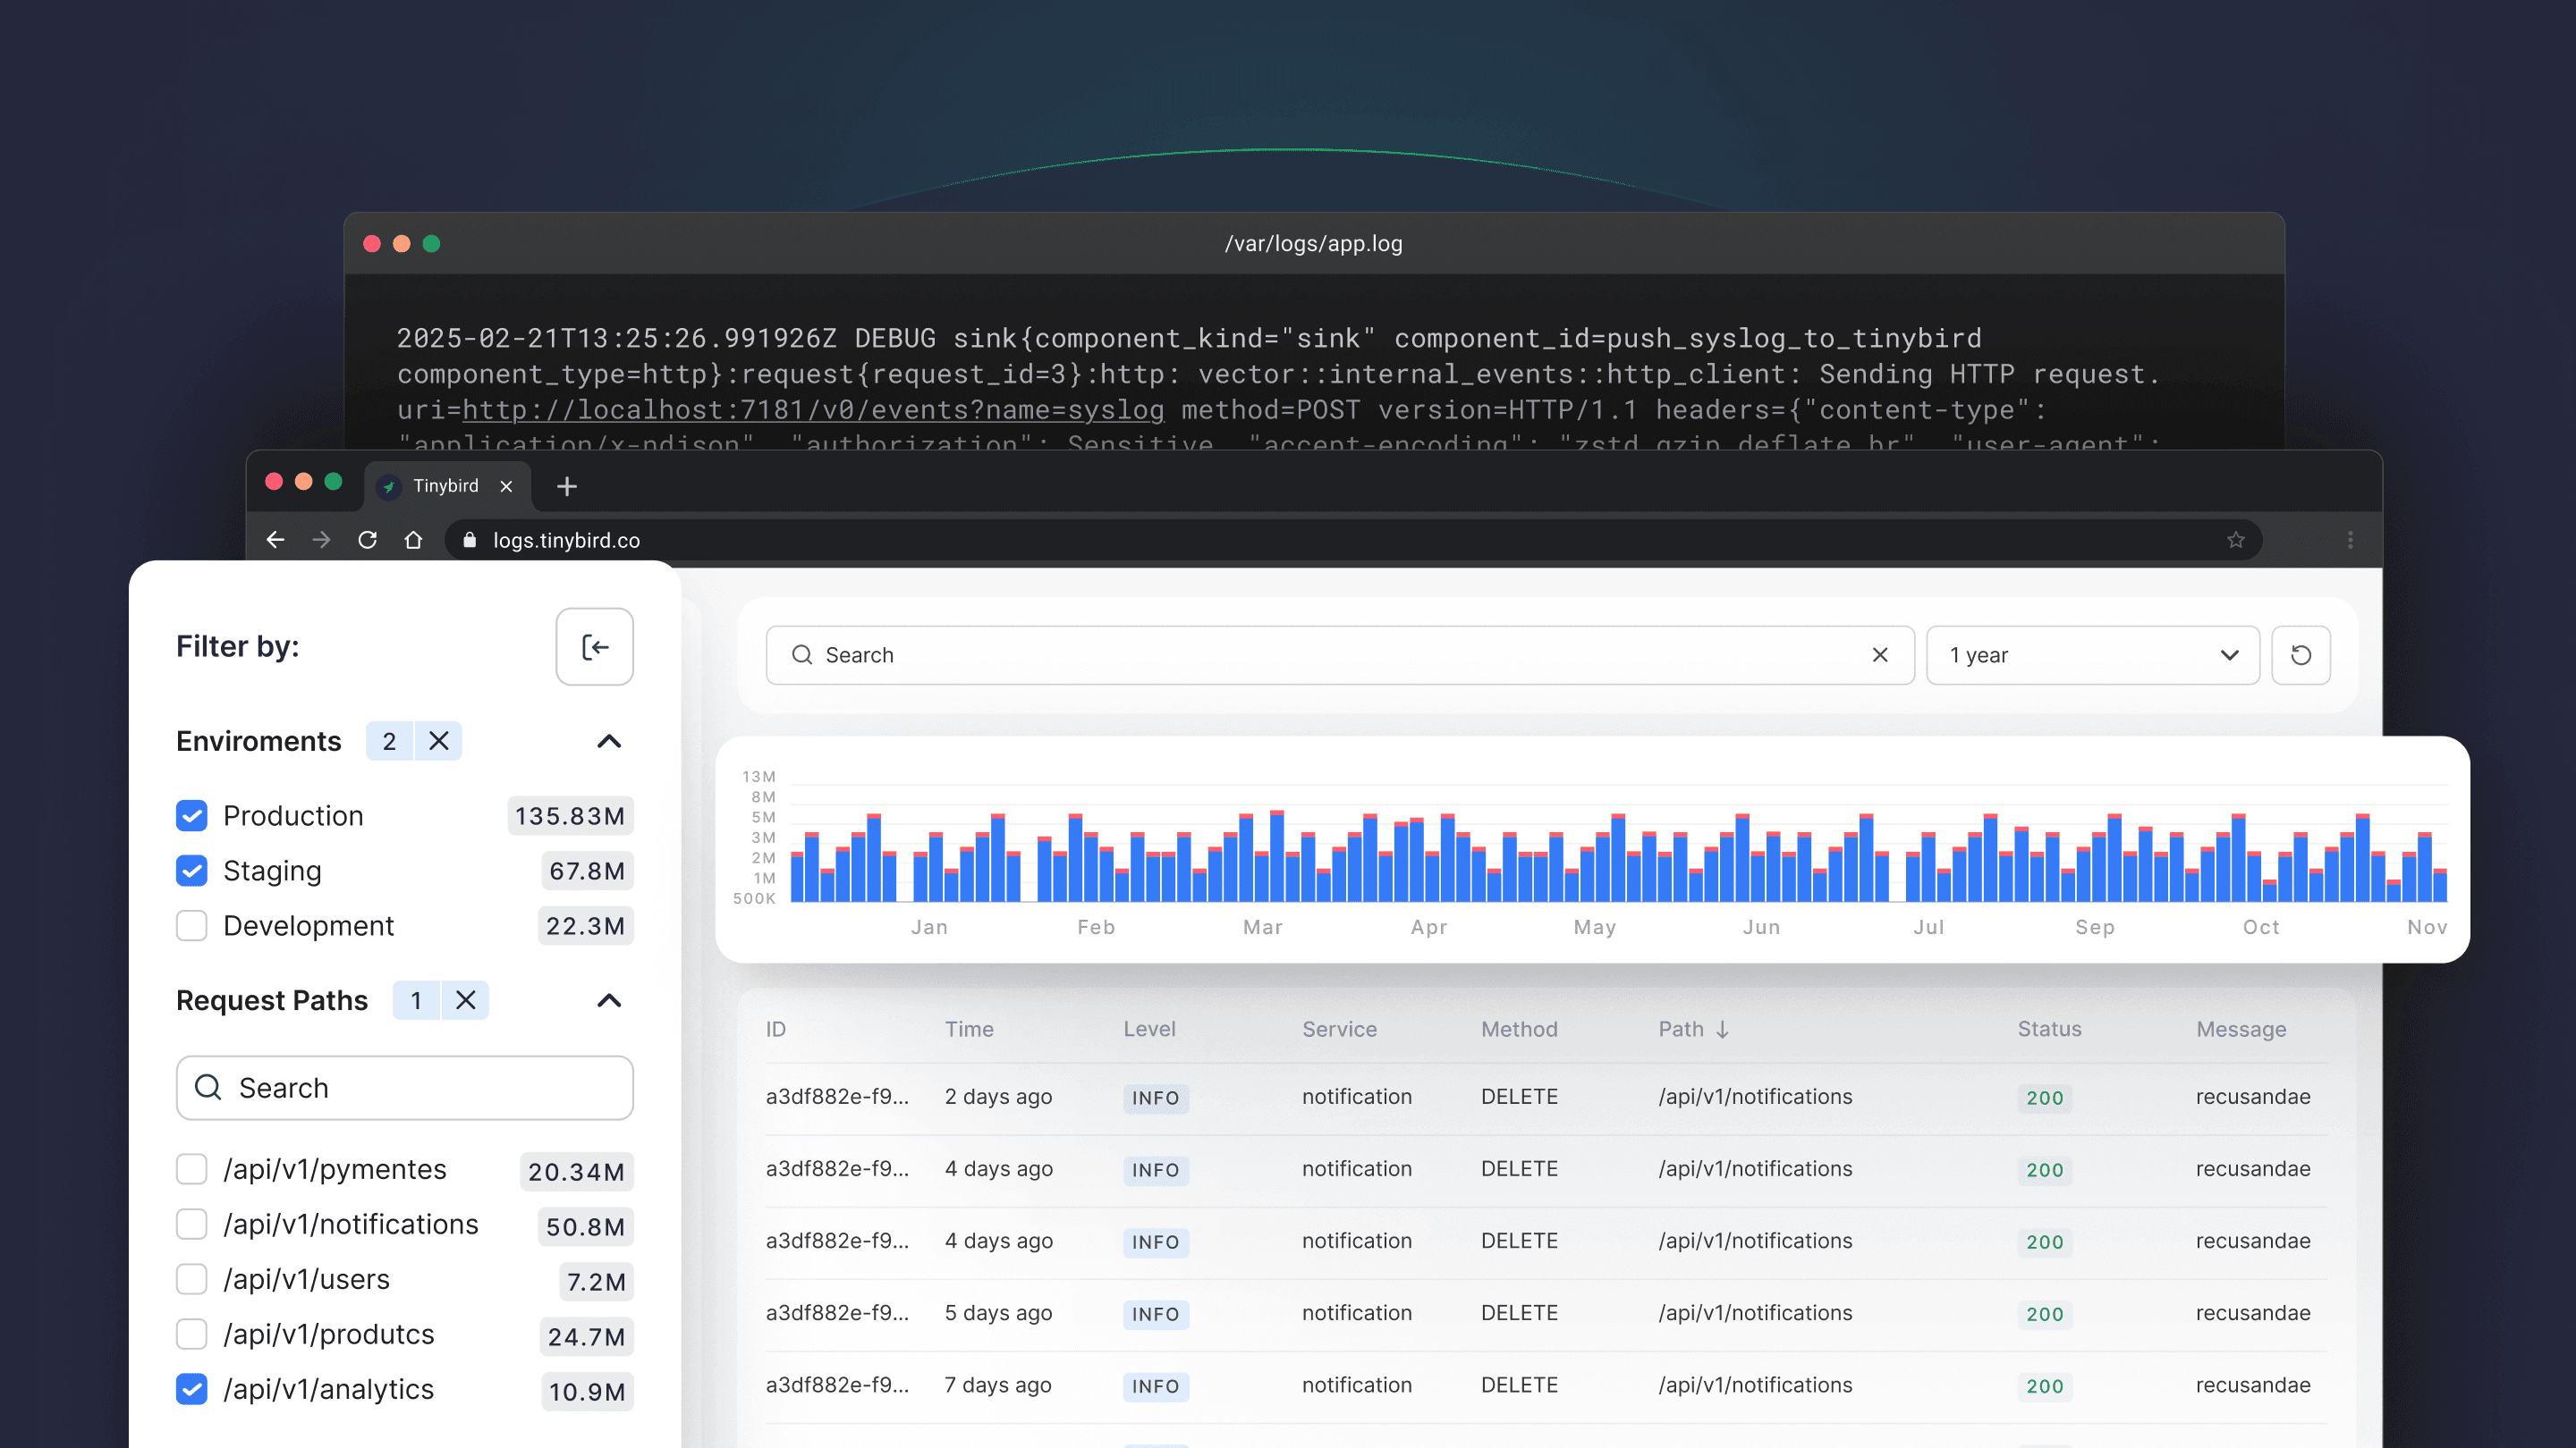Reload the browser page

[x=367, y=540]
